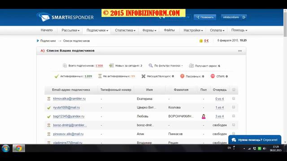The height and width of the screenshot is (161, 287).
Task: Click the volume tray icon
Action: (265, 148)
